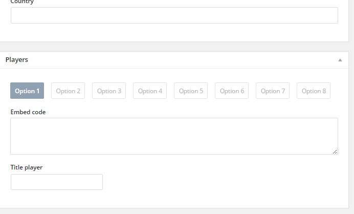This screenshot has height=214, width=354.
Task: Switch to the Option 2 tab
Action: tap(68, 91)
